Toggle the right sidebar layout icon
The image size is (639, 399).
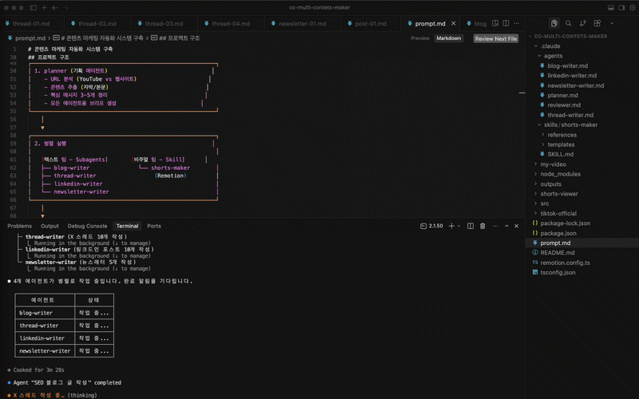click(x=621, y=7)
